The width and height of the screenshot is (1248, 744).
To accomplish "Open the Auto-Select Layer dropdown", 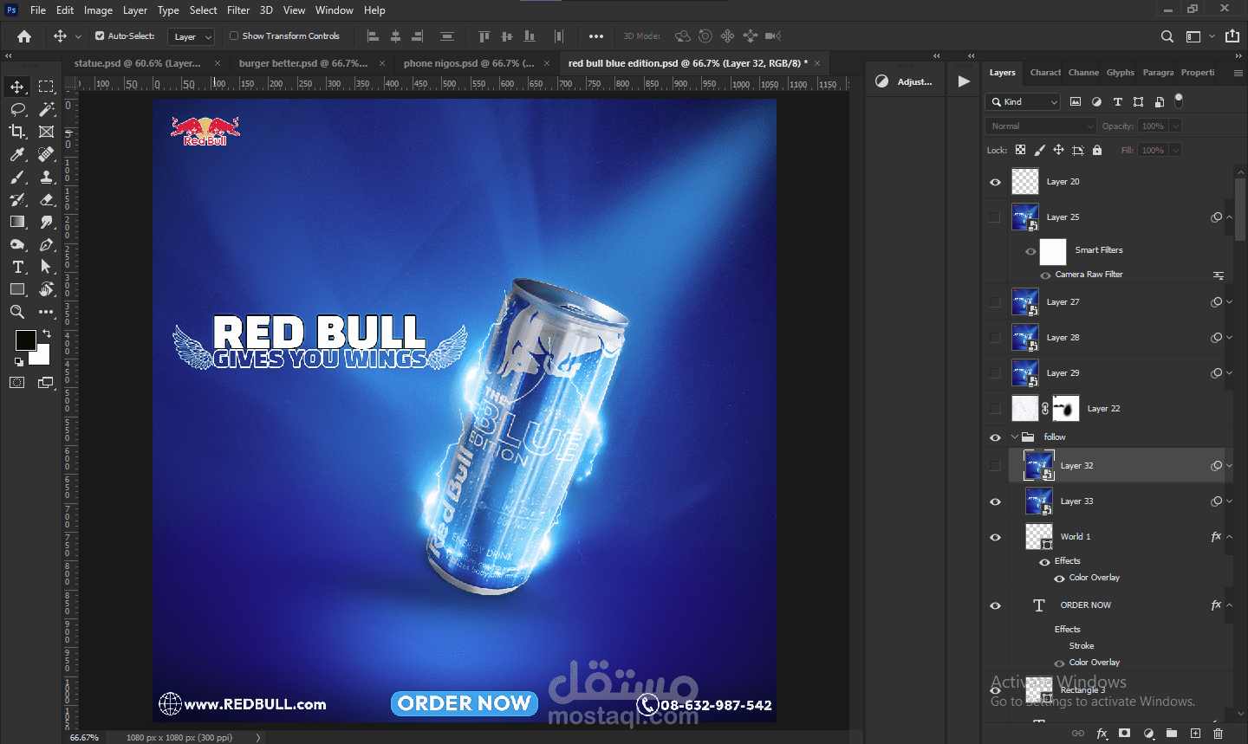I will (x=191, y=36).
